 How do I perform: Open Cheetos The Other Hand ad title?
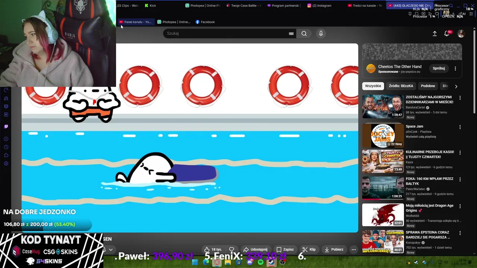coord(400,67)
